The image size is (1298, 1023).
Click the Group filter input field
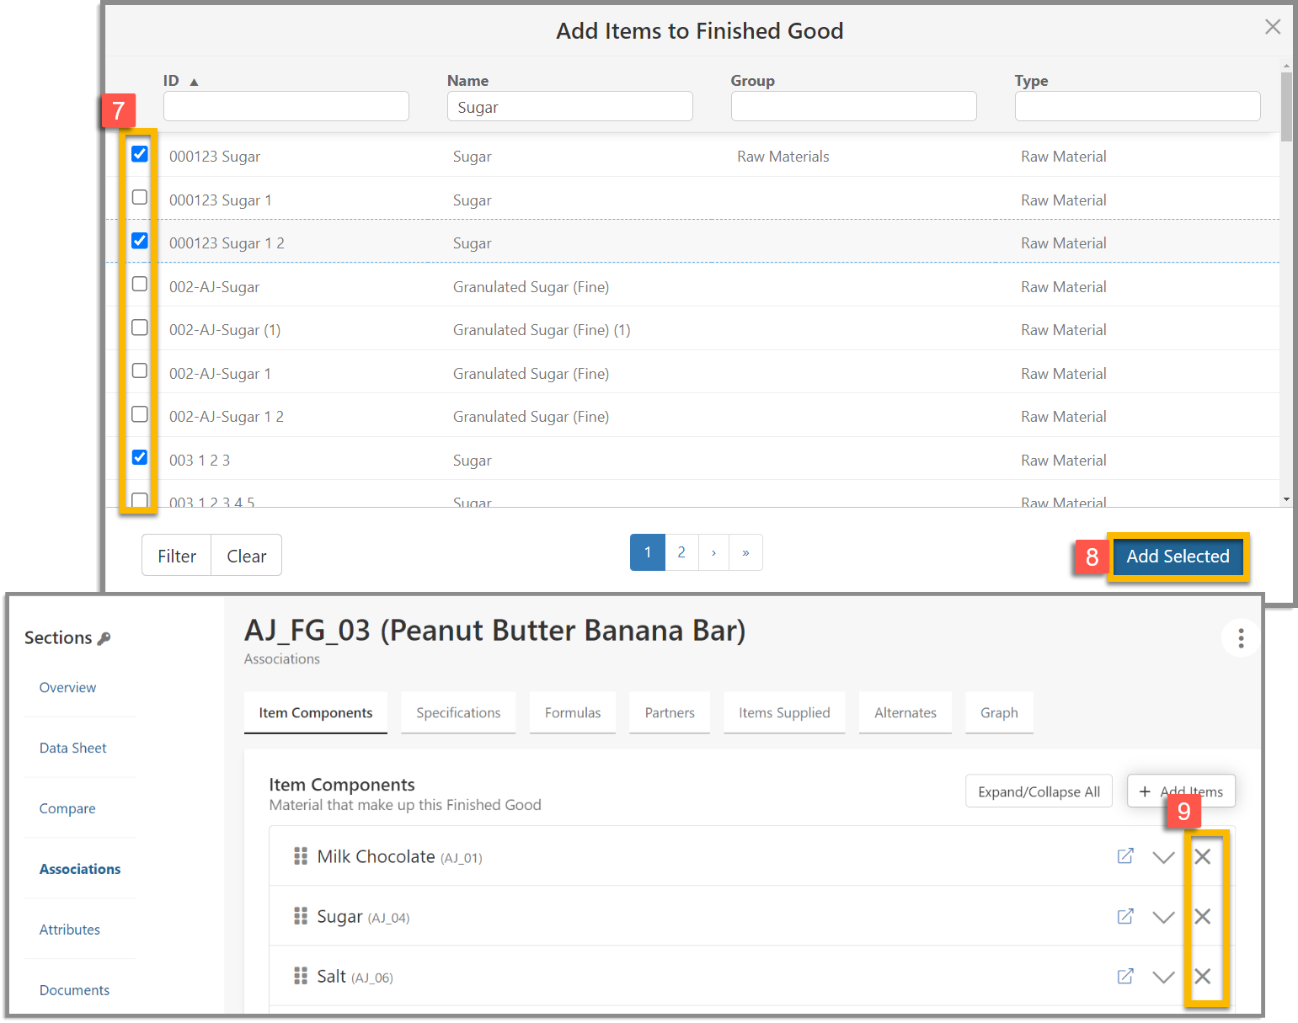(854, 106)
